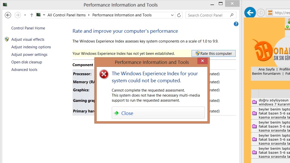Click the Rate this computer button
The height and width of the screenshot is (163, 290).
[x=213, y=53]
